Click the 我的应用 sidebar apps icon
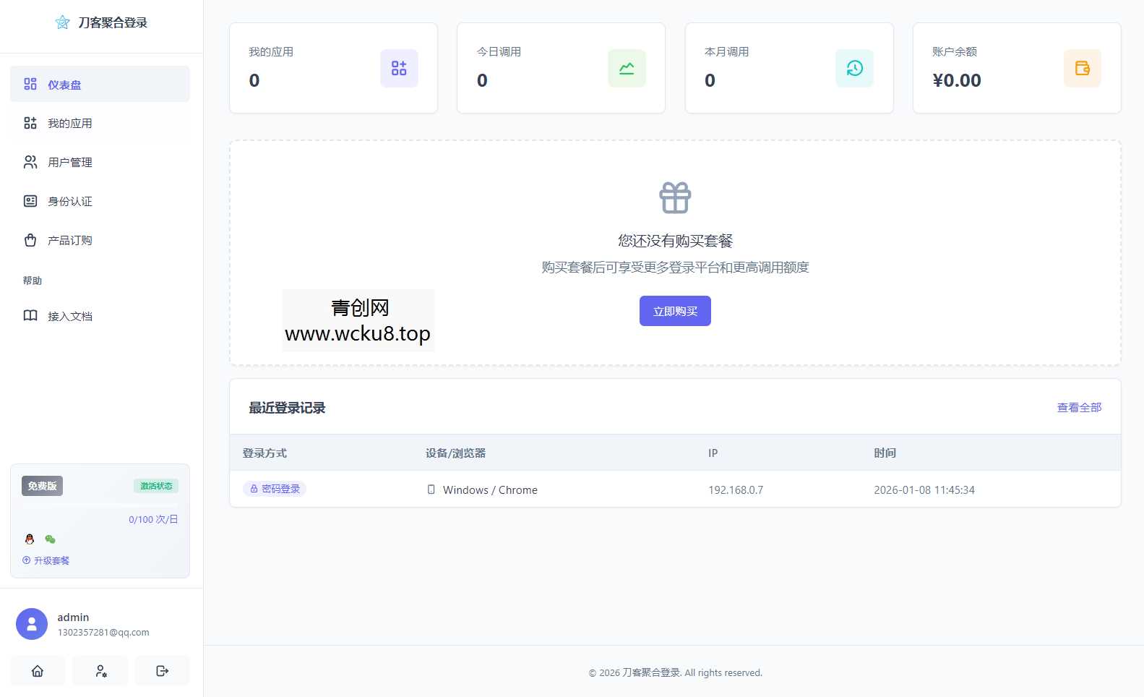Screen dimensions: 1144x697 point(30,123)
